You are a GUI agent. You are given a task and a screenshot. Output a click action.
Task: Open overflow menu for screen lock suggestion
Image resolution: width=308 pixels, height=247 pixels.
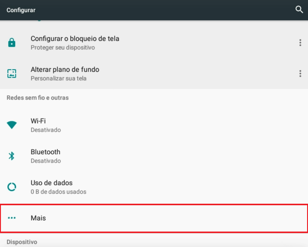click(x=300, y=43)
